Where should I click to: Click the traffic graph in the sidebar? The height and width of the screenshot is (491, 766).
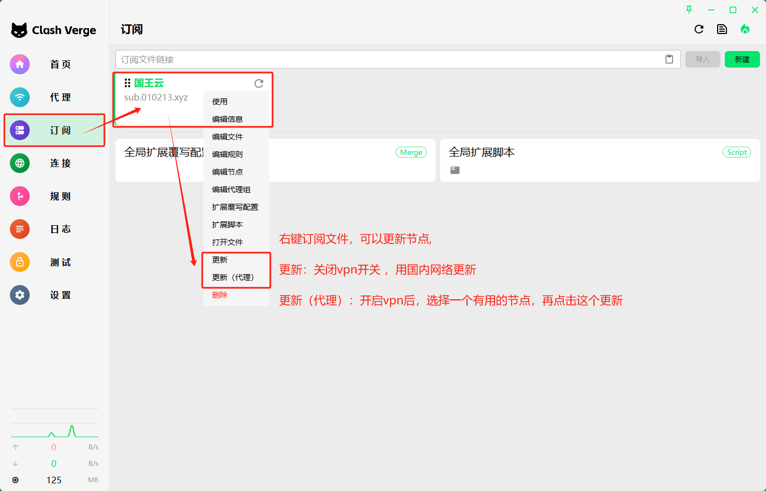click(x=54, y=429)
